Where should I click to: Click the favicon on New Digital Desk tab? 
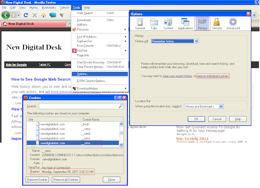point(5,24)
